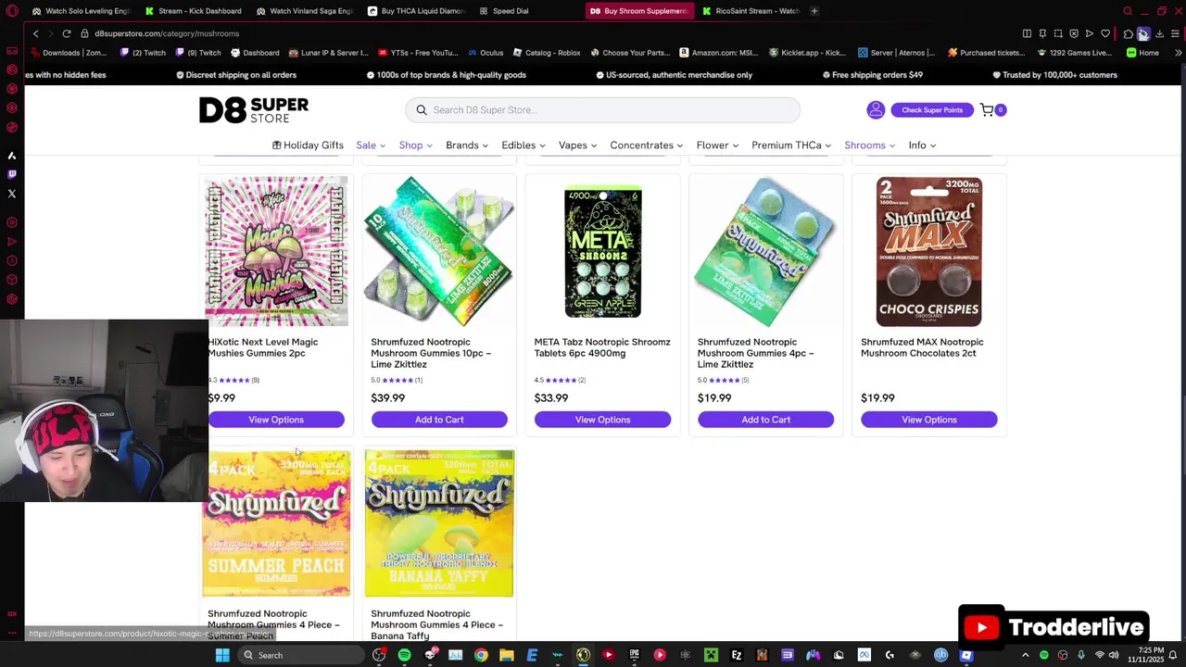Expand the Vapes dropdown menu
This screenshot has height=667, width=1186.
pyautogui.click(x=577, y=145)
